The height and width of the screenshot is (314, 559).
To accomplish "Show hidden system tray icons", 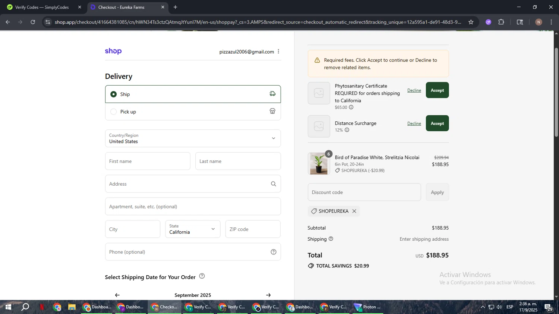I will [x=483, y=307].
